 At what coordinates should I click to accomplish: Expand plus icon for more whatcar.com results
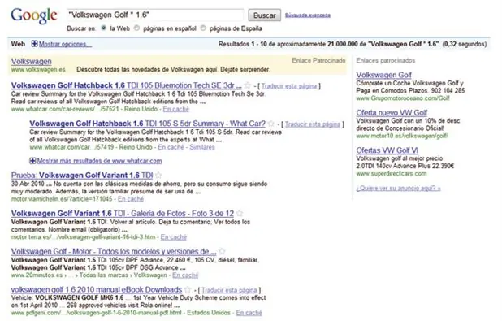pos(32,161)
